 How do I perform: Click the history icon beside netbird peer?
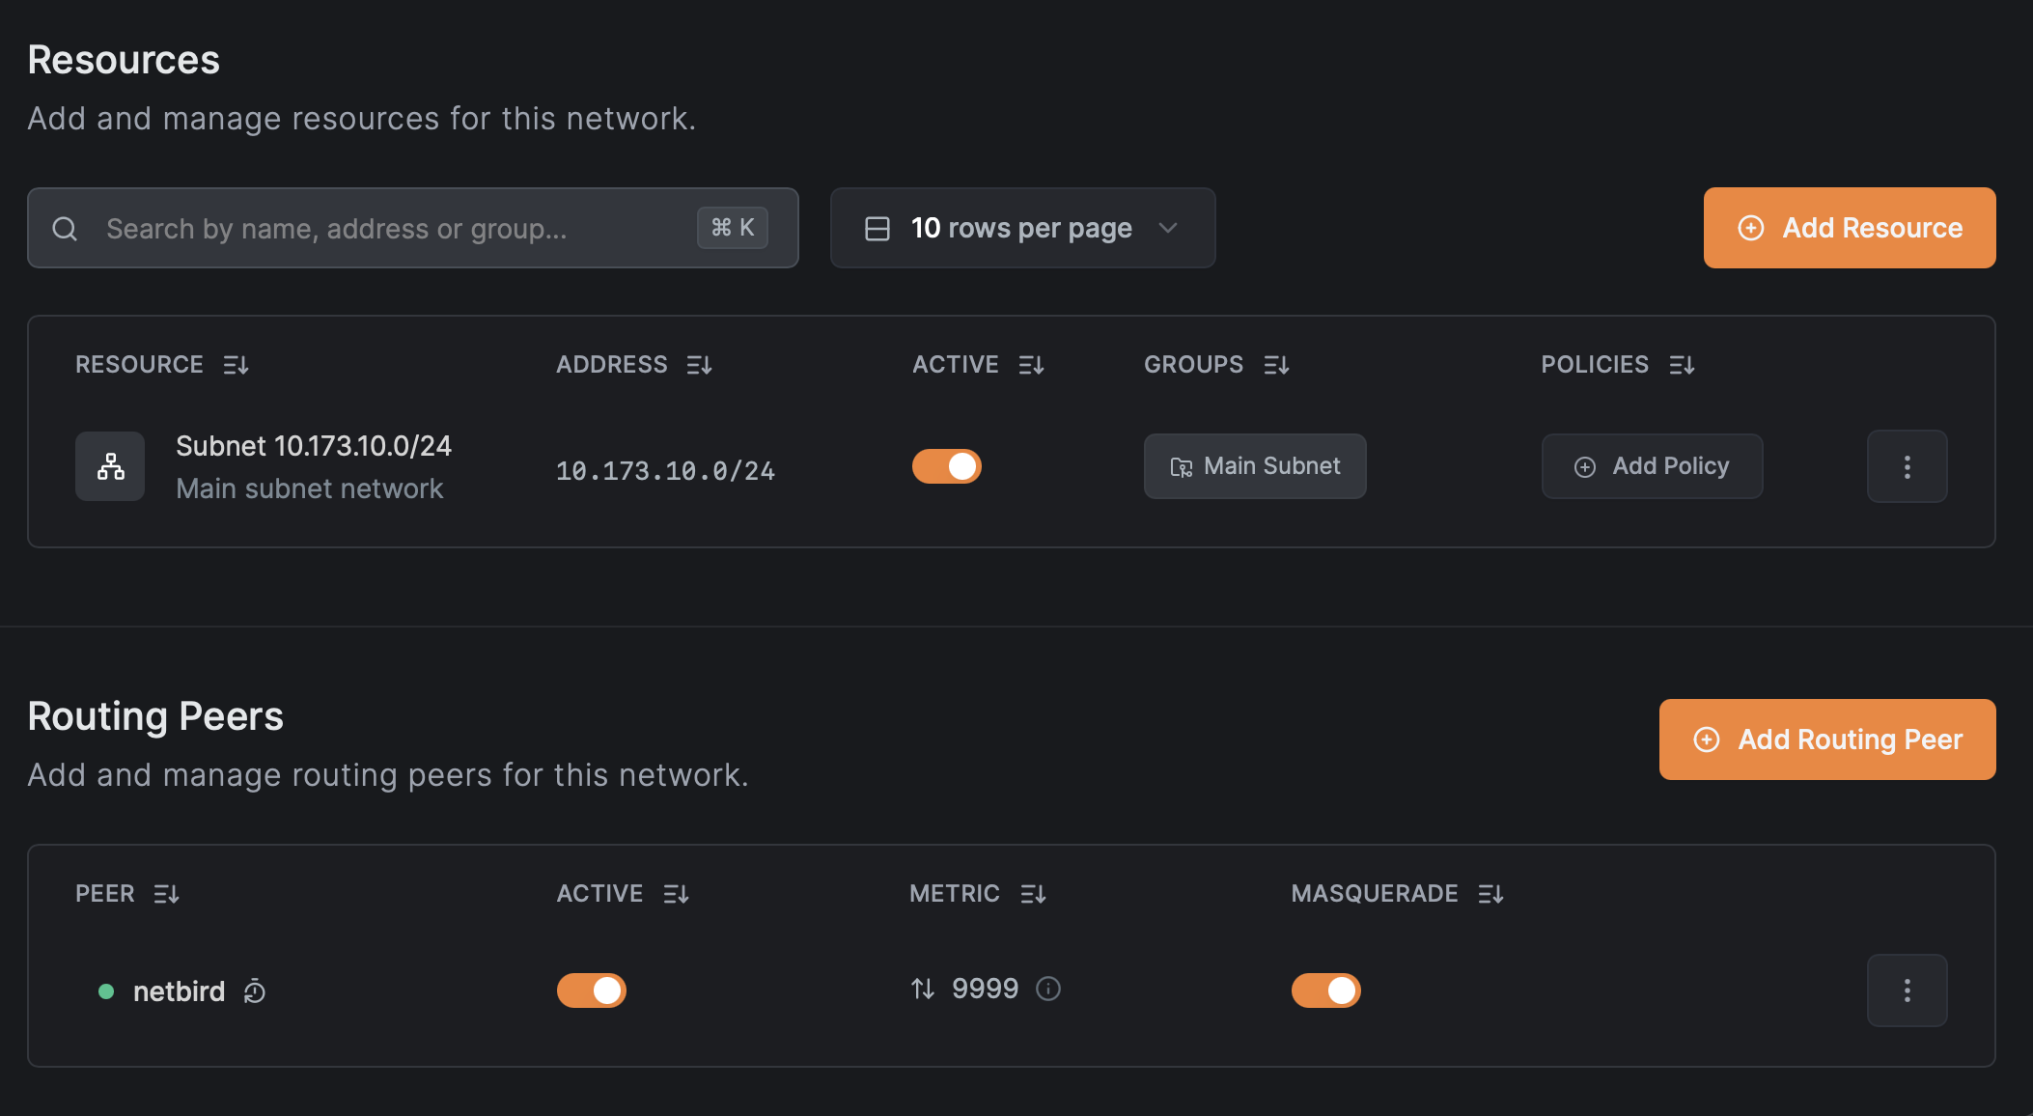[254, 990]
